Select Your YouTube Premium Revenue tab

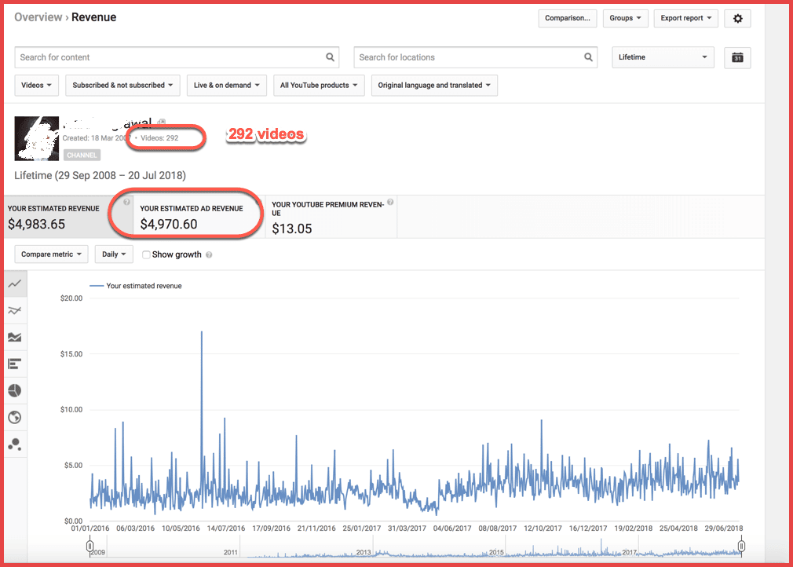click(x=328, y=217)
